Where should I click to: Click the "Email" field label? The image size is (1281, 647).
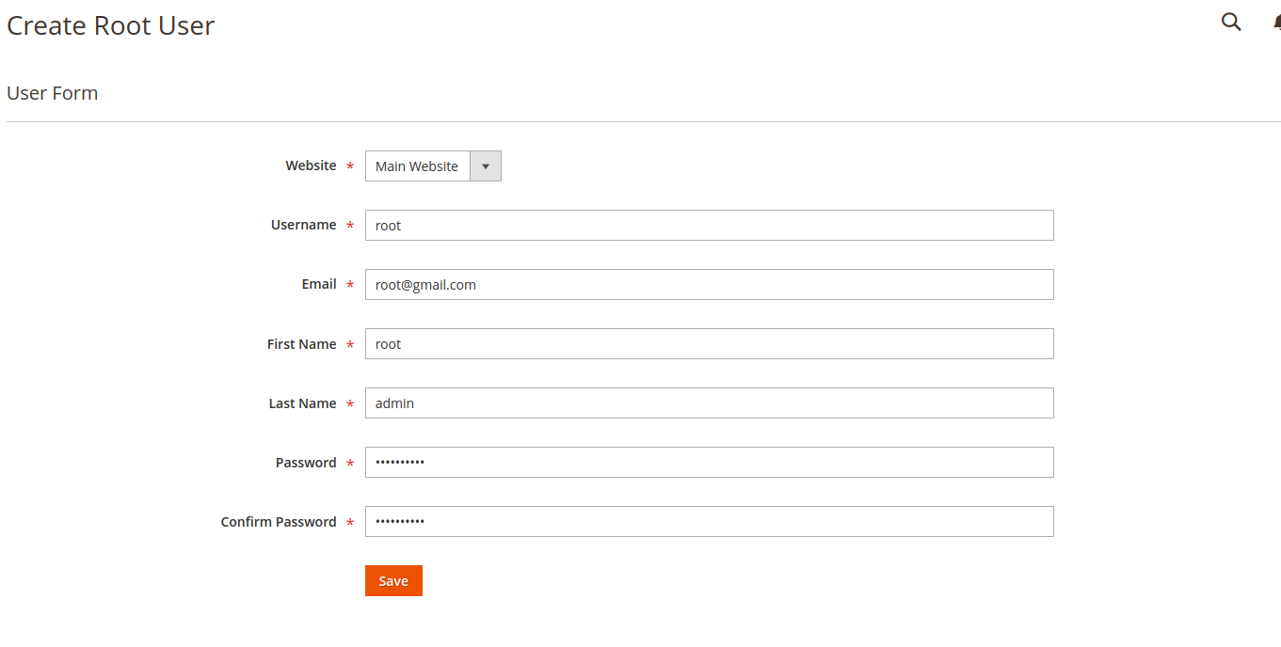(x=319, y=284)
